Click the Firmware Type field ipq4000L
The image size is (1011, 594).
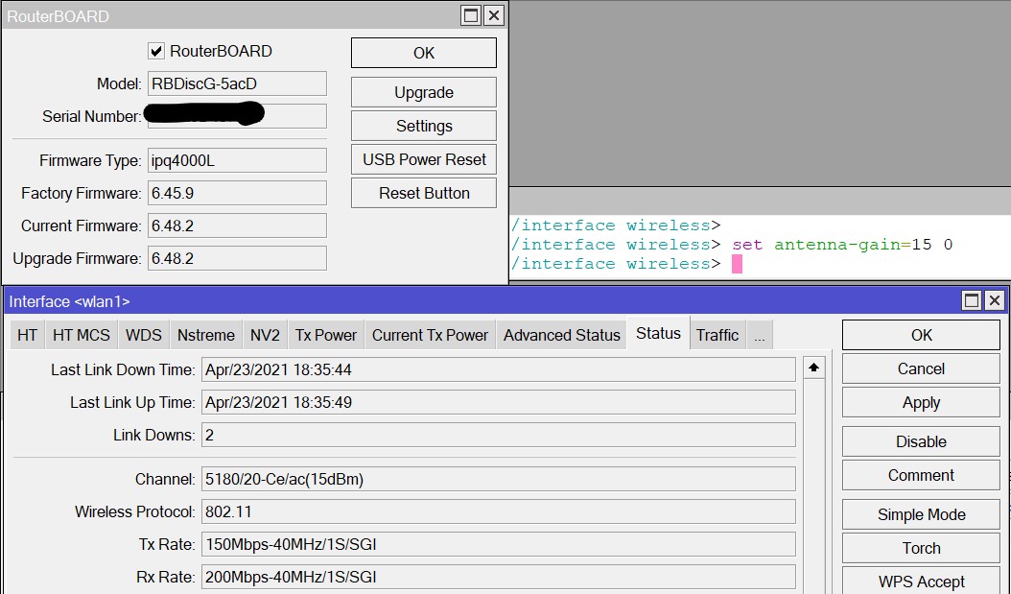[x=237, y=160]
